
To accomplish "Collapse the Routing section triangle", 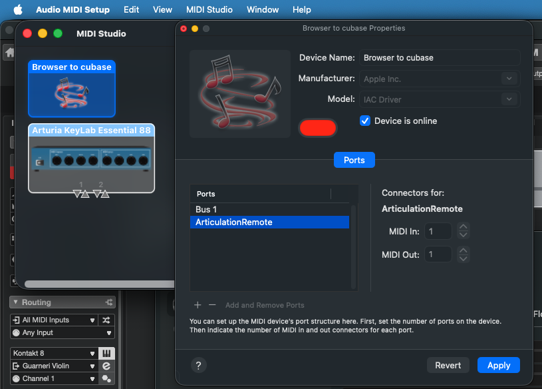I will point(15,302).
